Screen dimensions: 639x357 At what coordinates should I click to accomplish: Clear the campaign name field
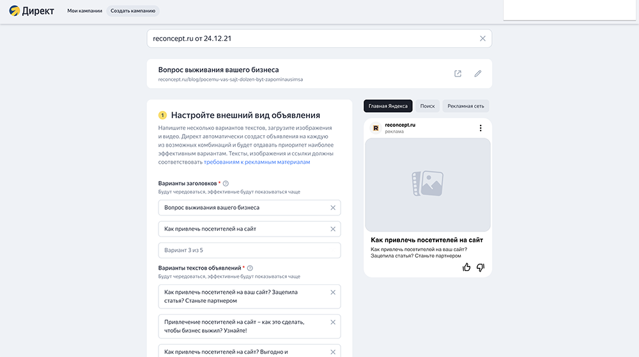[x=482, y=38]
